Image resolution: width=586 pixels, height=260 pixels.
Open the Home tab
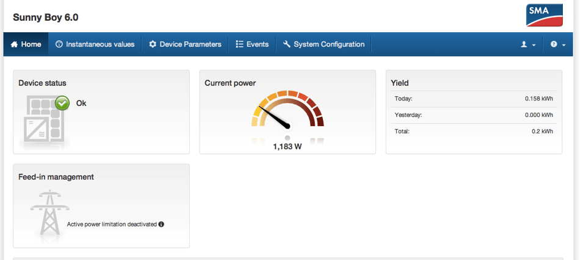tap(26, 44)
